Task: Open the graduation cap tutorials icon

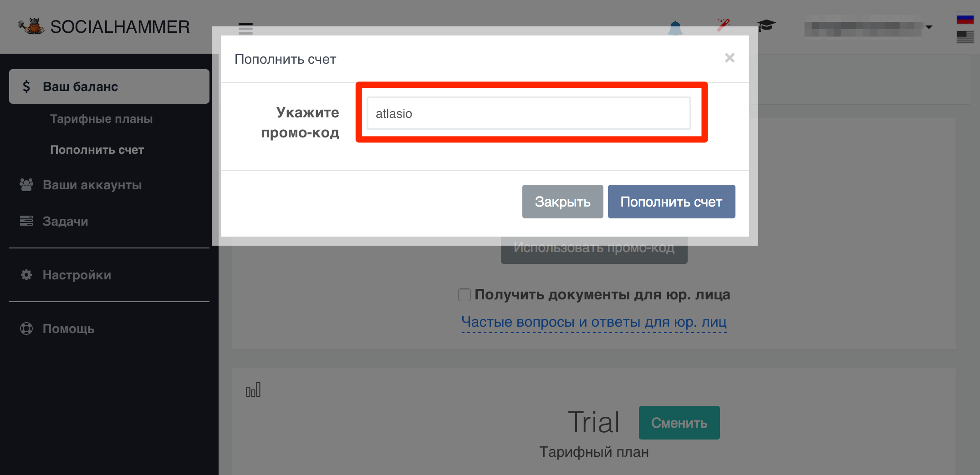Action: [x=766, y=25]
